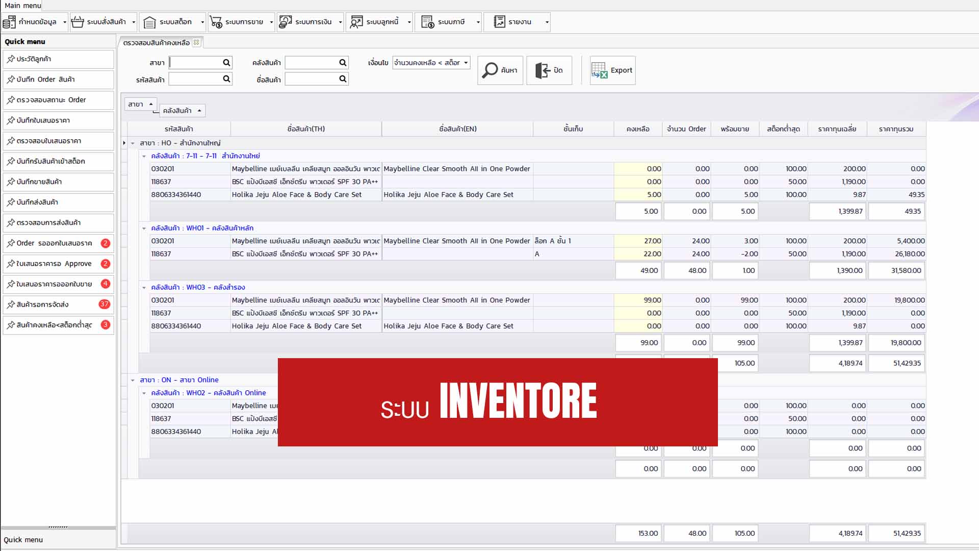Open ใบเสนอราคารอ Approve quick item
The image size is (979, 551).
point(58,263)
